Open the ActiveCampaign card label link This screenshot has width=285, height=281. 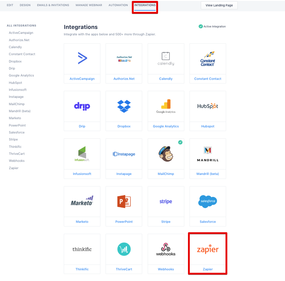[82, 79]
